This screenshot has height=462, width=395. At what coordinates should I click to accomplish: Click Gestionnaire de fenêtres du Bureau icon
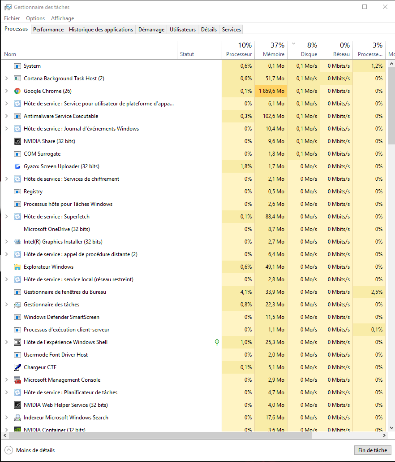[x=17, y=292]
